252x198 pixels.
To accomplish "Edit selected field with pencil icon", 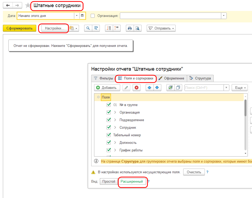I will tap(126, 88).
